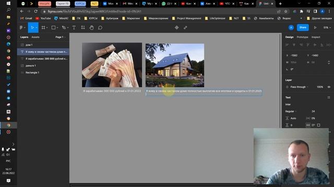The image size is (334, 187).
Task: Open the Gmail bookmark
Action: [x=26, y=19]
